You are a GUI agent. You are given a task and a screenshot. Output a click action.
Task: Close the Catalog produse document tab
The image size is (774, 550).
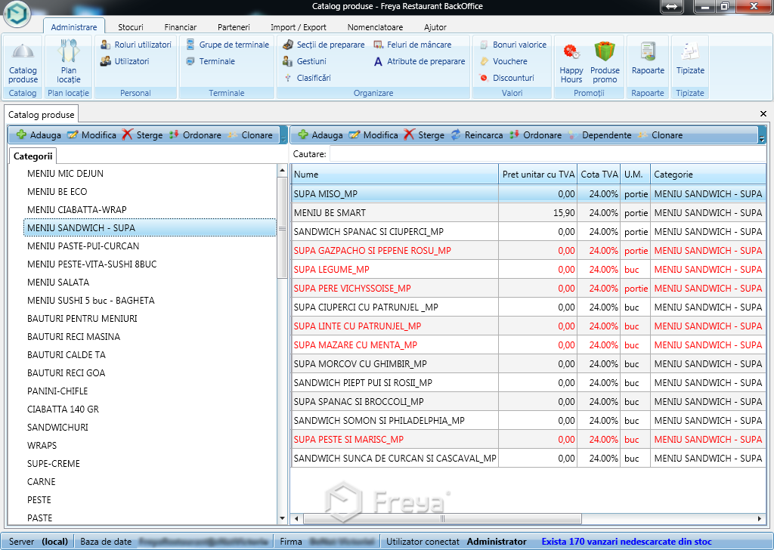coord(763,113)
